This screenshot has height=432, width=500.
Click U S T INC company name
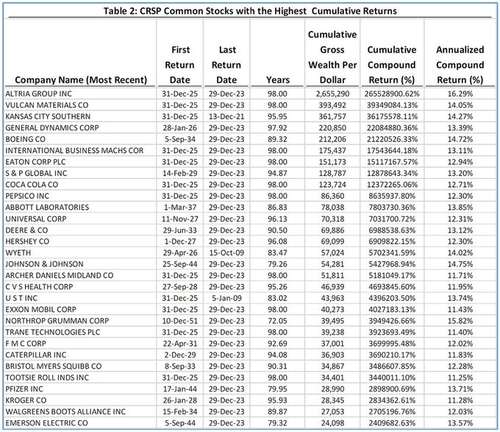click(21, 298)
